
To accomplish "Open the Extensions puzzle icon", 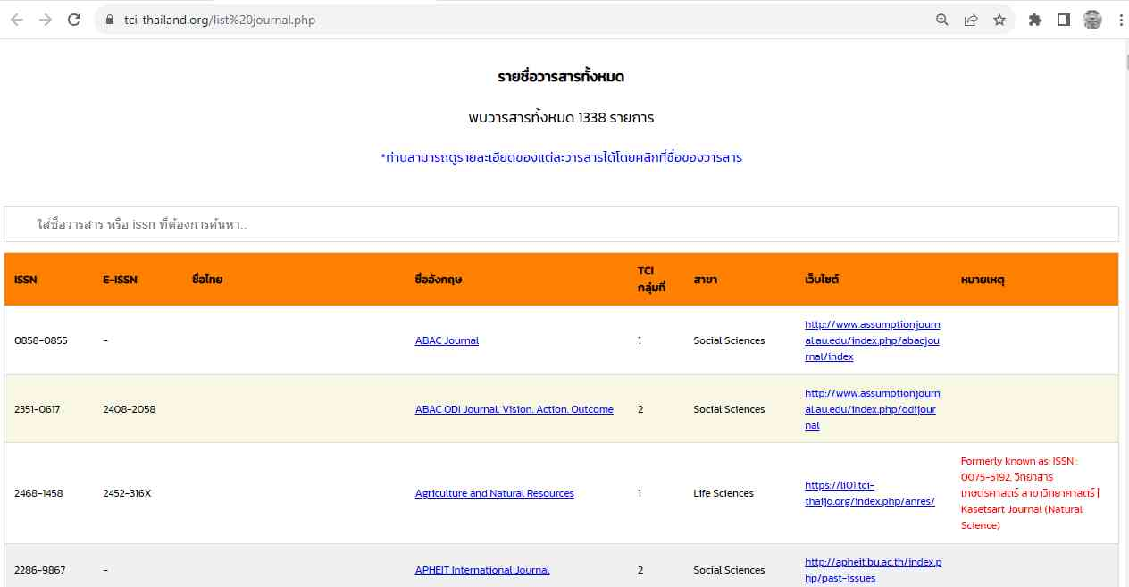I will tap(1035, 20).
